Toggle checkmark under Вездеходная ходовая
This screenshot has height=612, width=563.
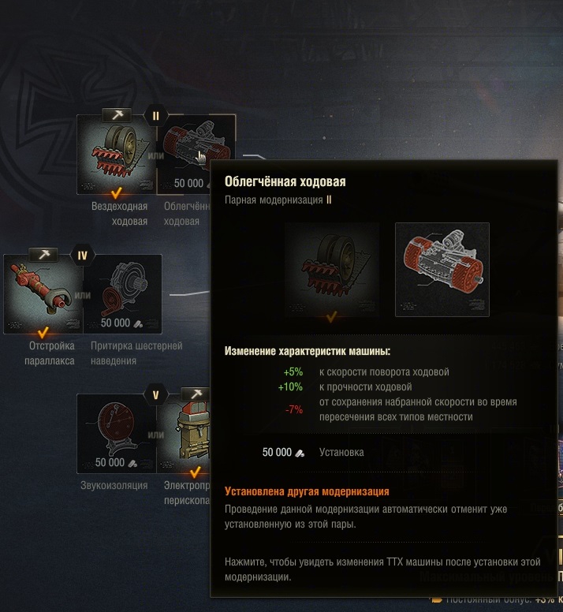click(116, 192)
